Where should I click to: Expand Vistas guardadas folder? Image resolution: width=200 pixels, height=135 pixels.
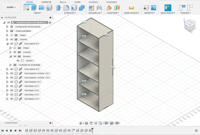(7, 31)
